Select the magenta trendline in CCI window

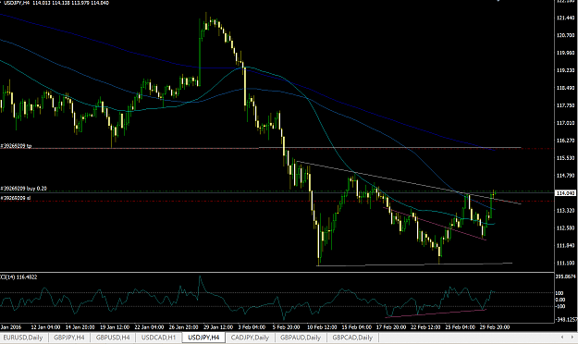pyautogui.click(x=435, y=313)
